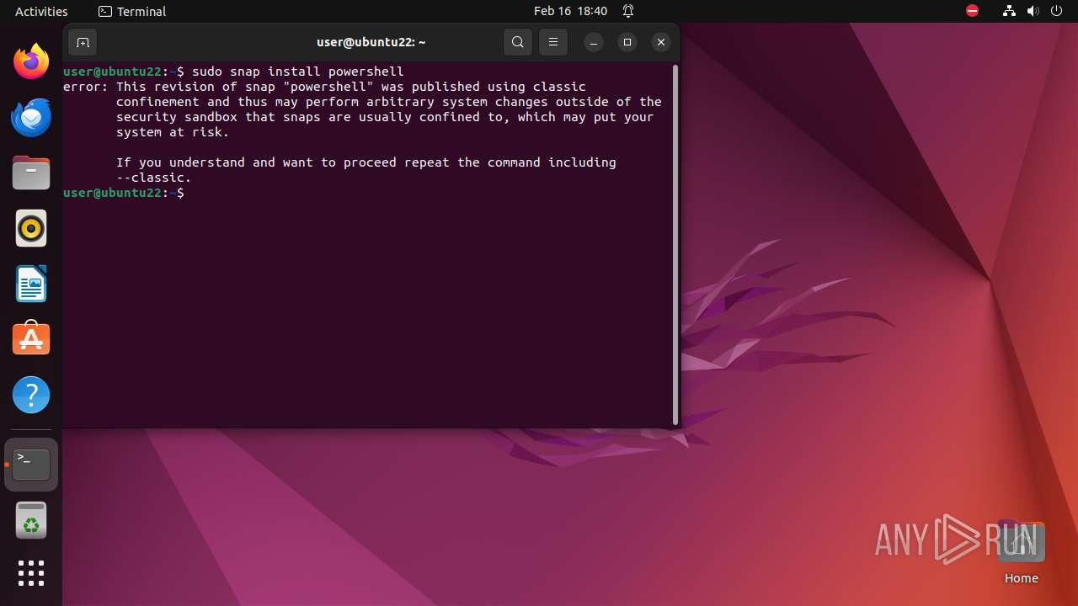
Task: Open Ubuntu Software store icon
Action: pyautogui.click(x=31, y=338)
